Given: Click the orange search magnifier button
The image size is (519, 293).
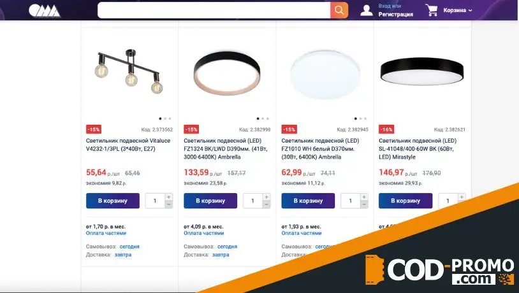Looking at the screenshot, I should click(339, 10).
